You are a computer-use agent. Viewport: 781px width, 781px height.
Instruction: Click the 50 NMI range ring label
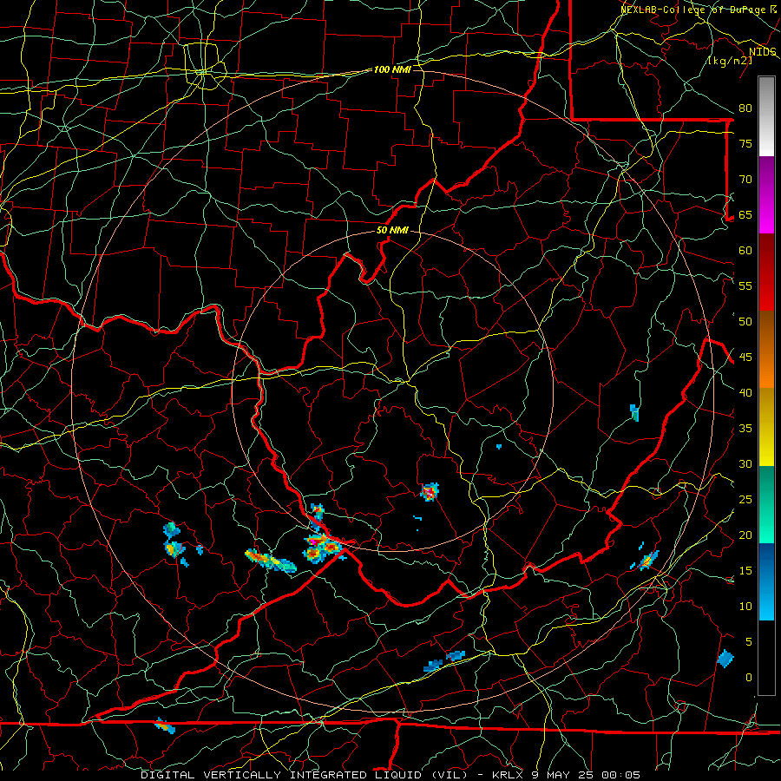pos(392,230)
